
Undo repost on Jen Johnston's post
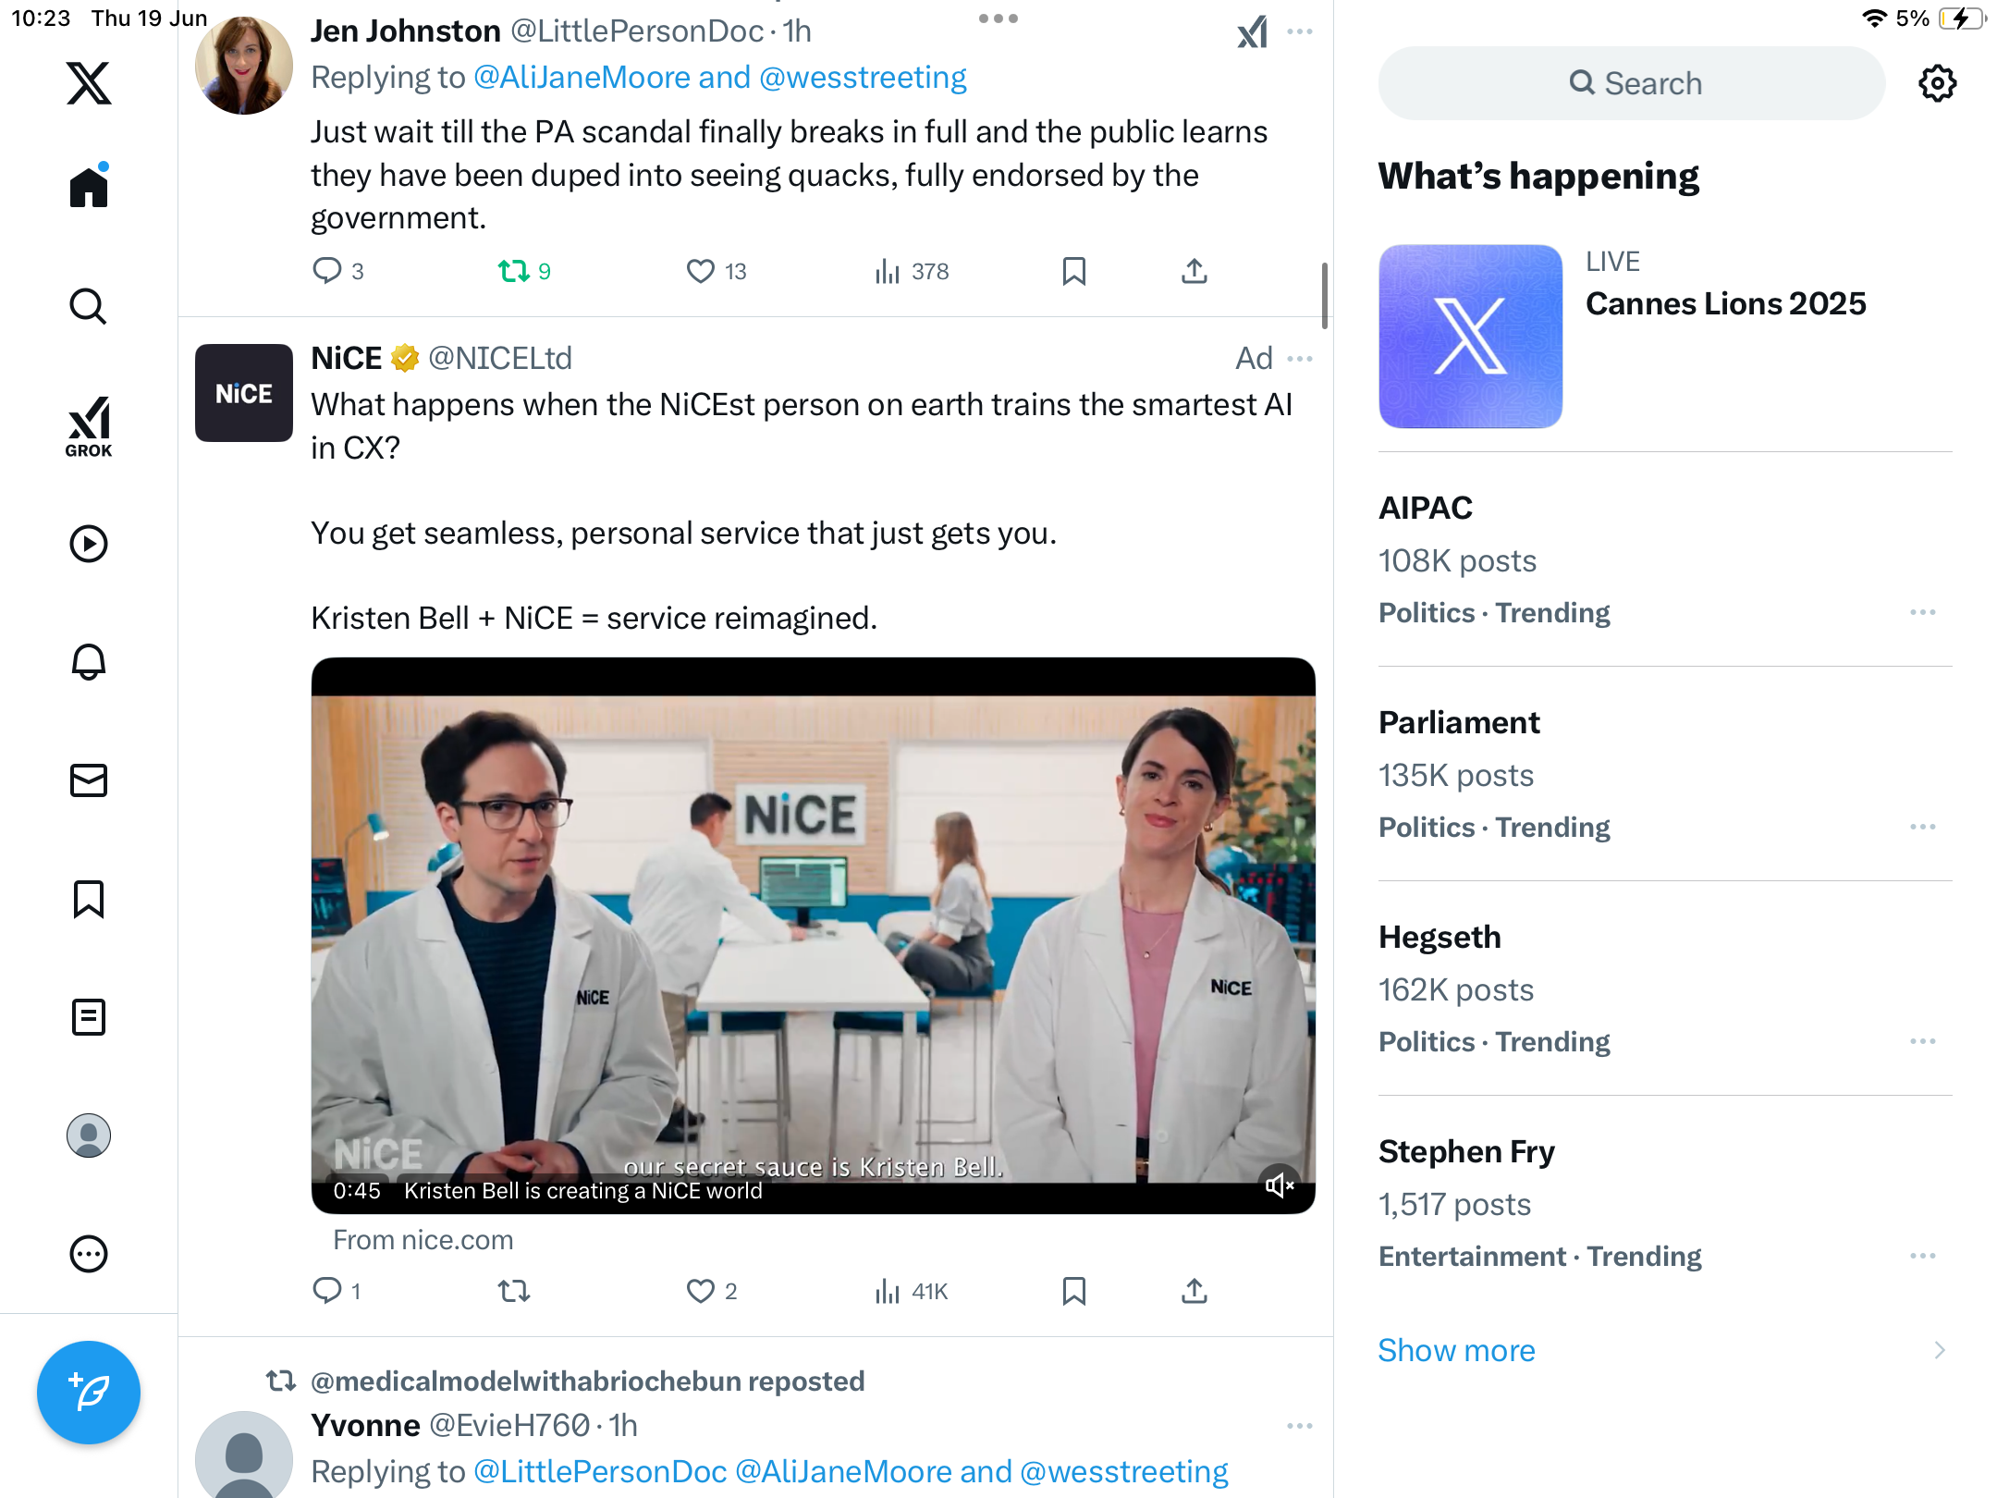tap(523, 271)
